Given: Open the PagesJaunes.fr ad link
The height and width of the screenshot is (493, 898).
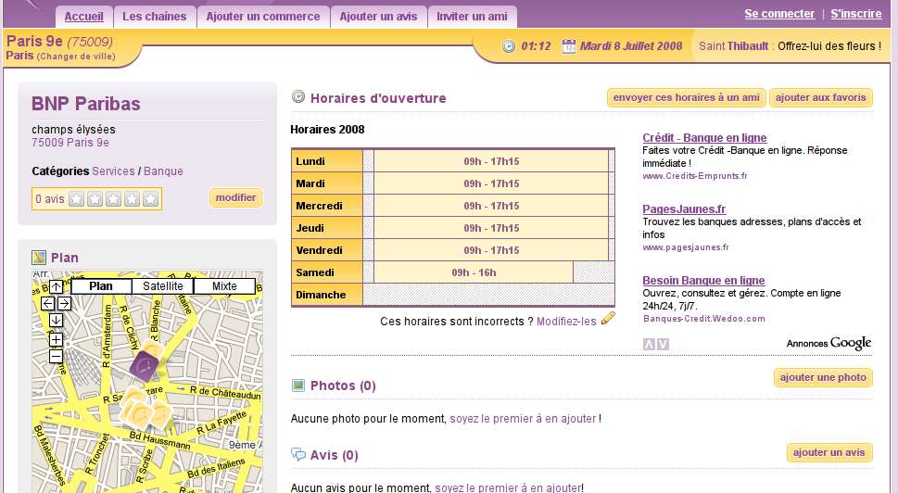Looking at the screenshot, I should 684,209.
